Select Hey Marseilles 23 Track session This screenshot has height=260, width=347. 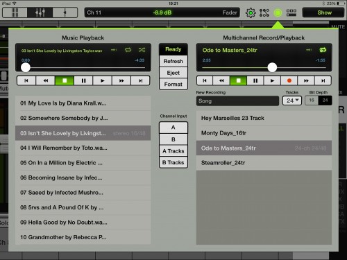click(264, 118)
